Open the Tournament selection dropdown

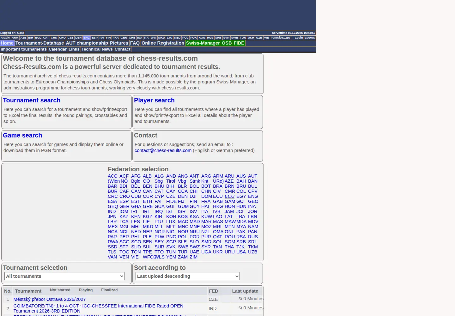point(64,276)
